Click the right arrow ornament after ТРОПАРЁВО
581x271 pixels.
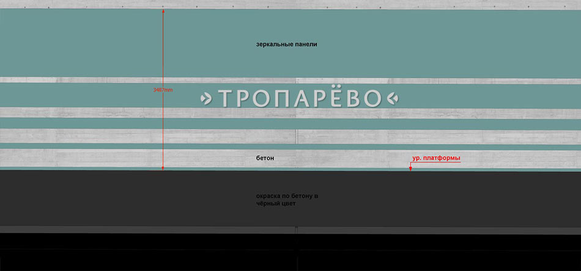393,98
